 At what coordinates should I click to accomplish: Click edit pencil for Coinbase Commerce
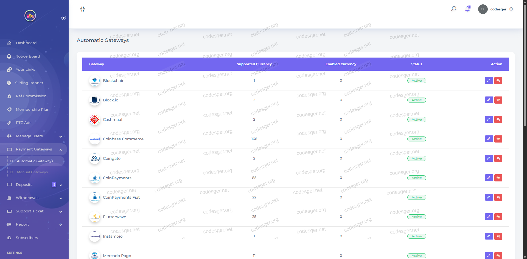(x=489, y=139)
